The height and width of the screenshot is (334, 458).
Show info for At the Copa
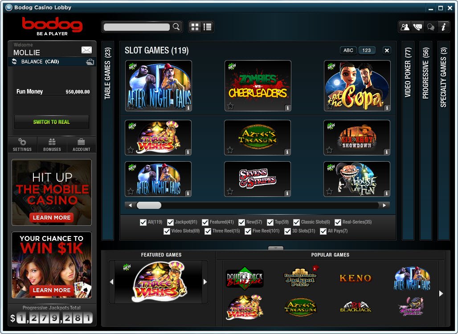pos(387,108)
